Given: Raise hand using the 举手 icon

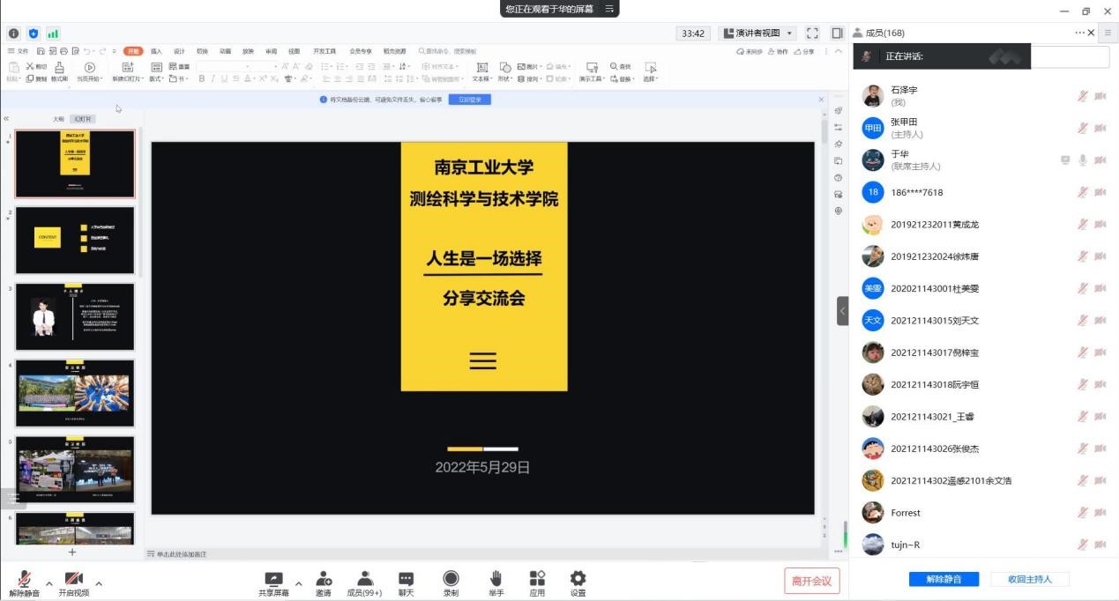Looking at the screenshot, I should click(x=496, y=579).
